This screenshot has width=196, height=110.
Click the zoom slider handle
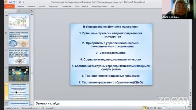tap(170, 108)
